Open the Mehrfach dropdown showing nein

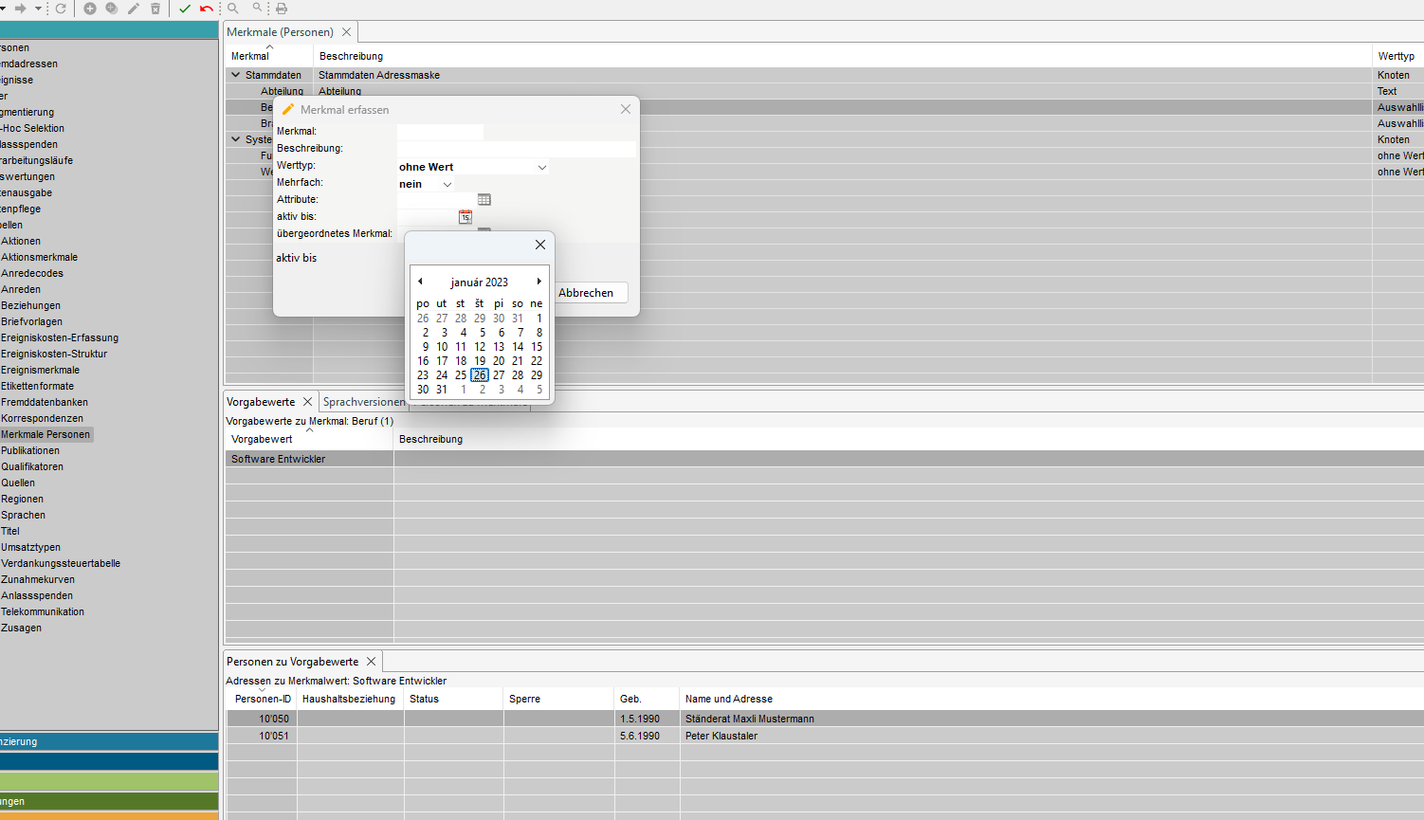[x=447, y=185]
